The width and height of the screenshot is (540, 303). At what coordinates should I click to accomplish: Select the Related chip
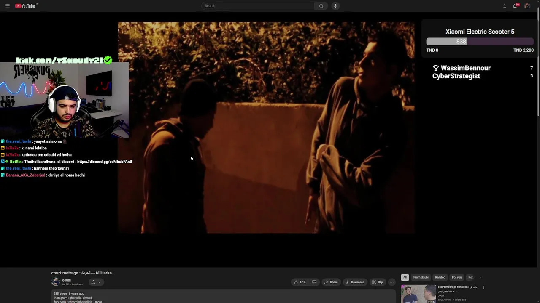(440, 277)
